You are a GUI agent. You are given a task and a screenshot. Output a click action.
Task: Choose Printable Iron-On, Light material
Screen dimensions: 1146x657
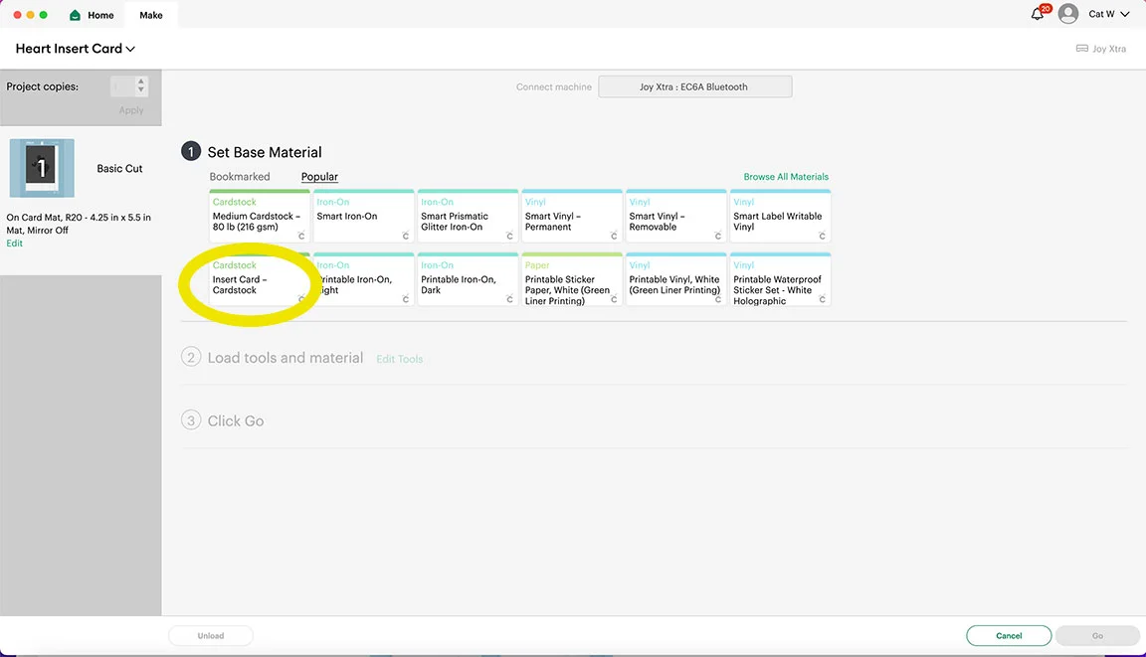click(x=363, y=279)
